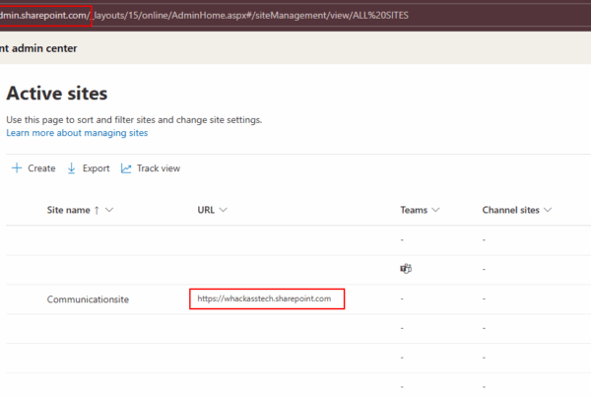Click the Channel sites column header label

(x=510, y=210)
